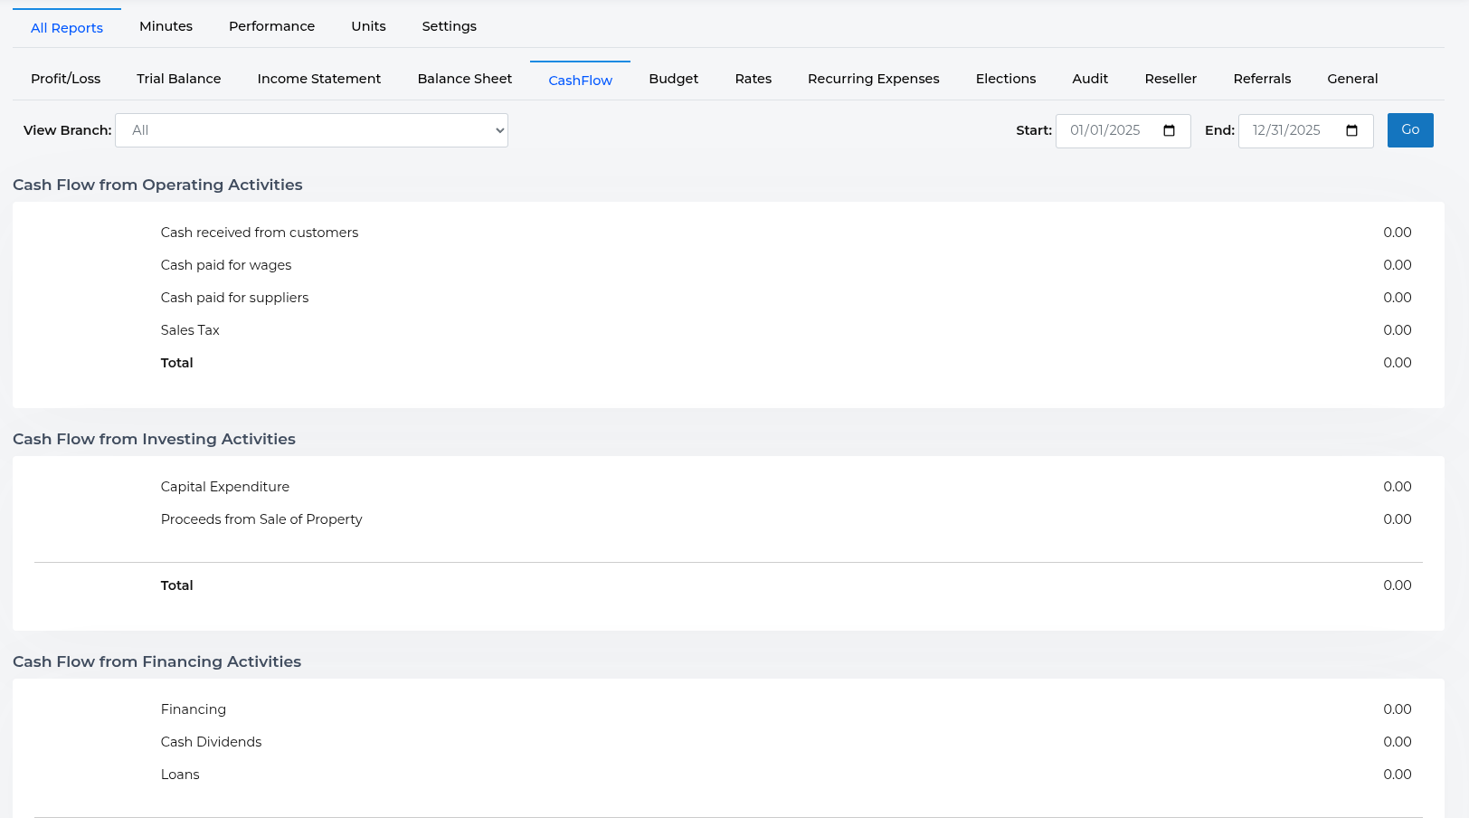Open the Settings tab
The height and width of the screenshot is (818, 1469).
pyautogui.click(x=449, y=26)
